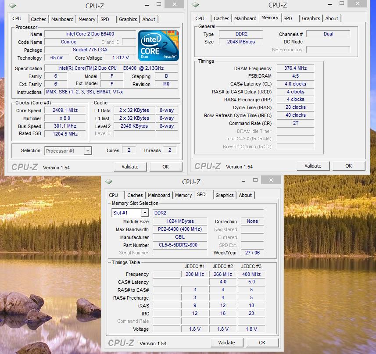This screenshot has width=376, height=354.
Task: Click the Intel Core 2 Duo logo
Action: pyautogui.click(x=158, y=46)
